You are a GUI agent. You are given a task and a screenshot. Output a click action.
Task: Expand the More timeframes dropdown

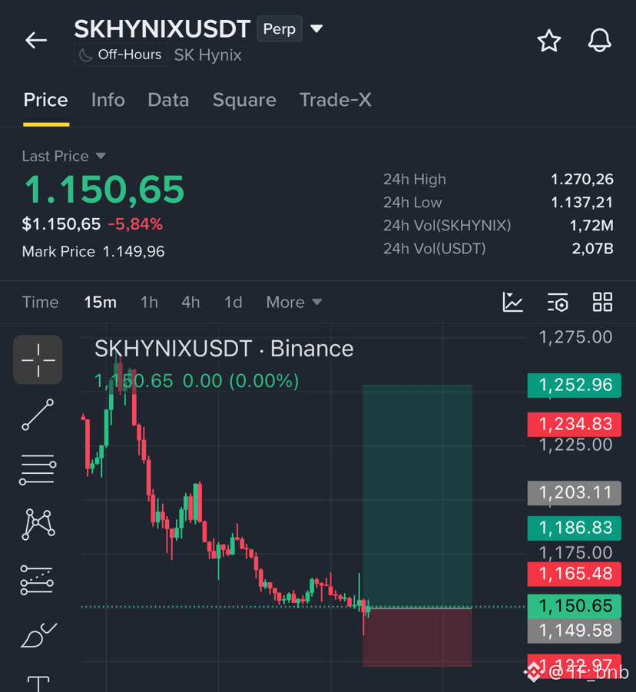(x=294, y=303)
